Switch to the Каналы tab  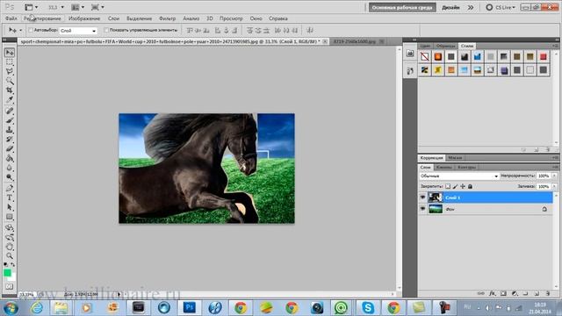443,167
